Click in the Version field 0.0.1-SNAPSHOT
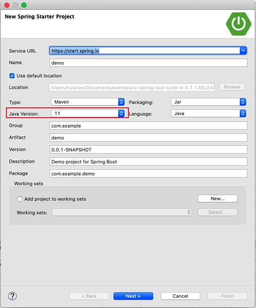The image size is (256, 308). 149,150
